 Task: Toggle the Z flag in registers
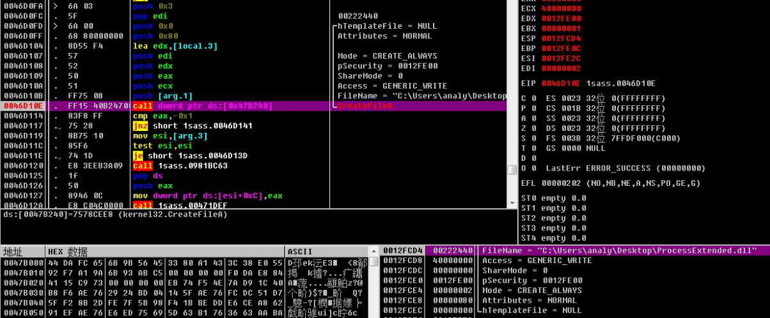pyautogui.click(x=525, y=128)
